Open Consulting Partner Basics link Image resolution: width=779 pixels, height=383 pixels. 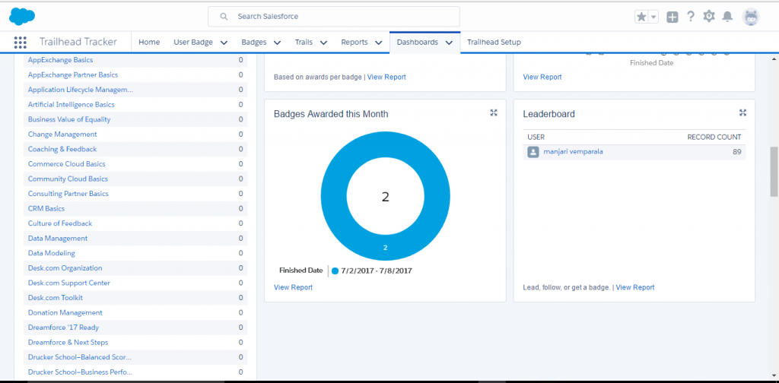pos(68,194)
